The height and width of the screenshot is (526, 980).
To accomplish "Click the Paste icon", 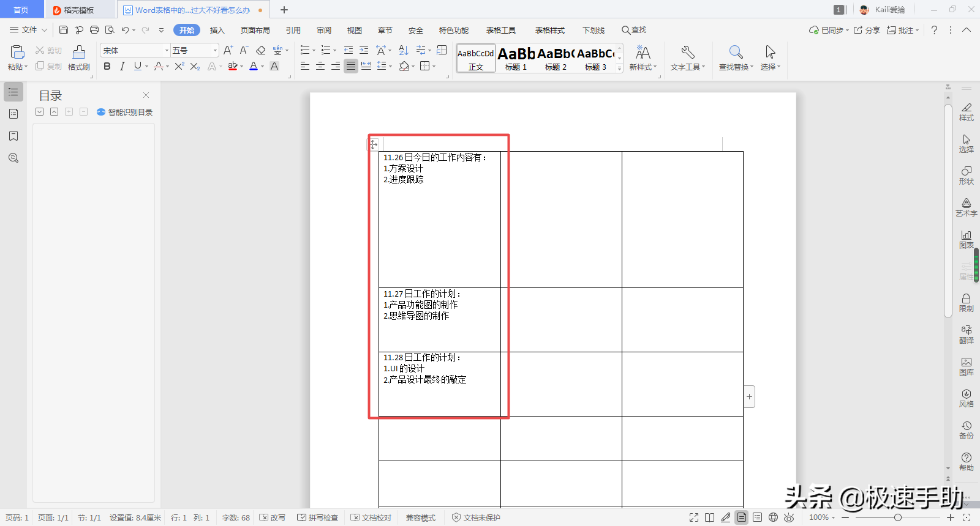I will [17, 52].
